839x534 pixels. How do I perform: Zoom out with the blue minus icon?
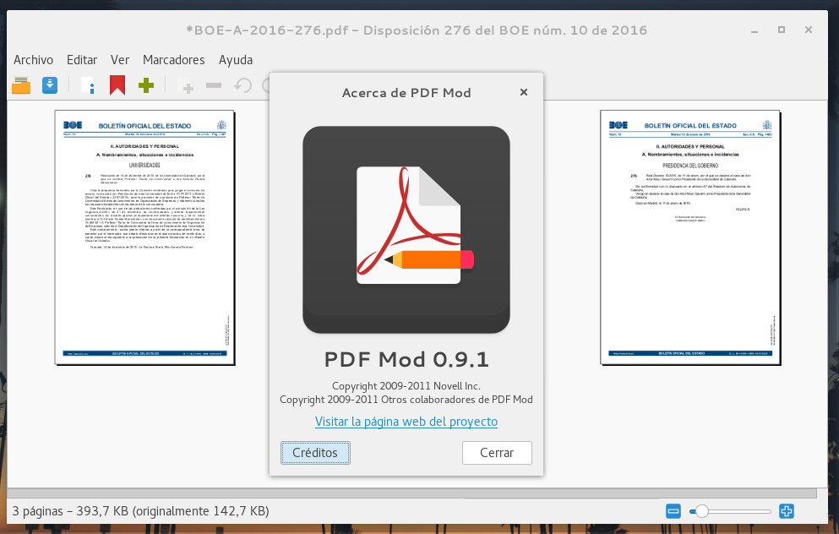point(673,511)
